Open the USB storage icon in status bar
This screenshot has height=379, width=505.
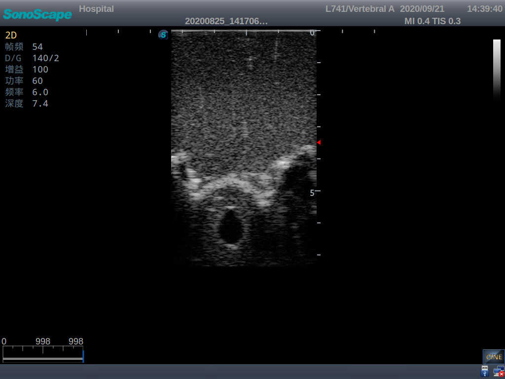(x=485, y=371)
